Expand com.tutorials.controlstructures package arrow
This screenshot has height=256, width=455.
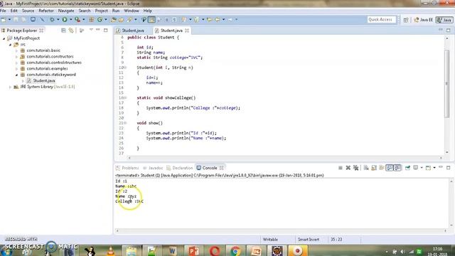(16, 63)
